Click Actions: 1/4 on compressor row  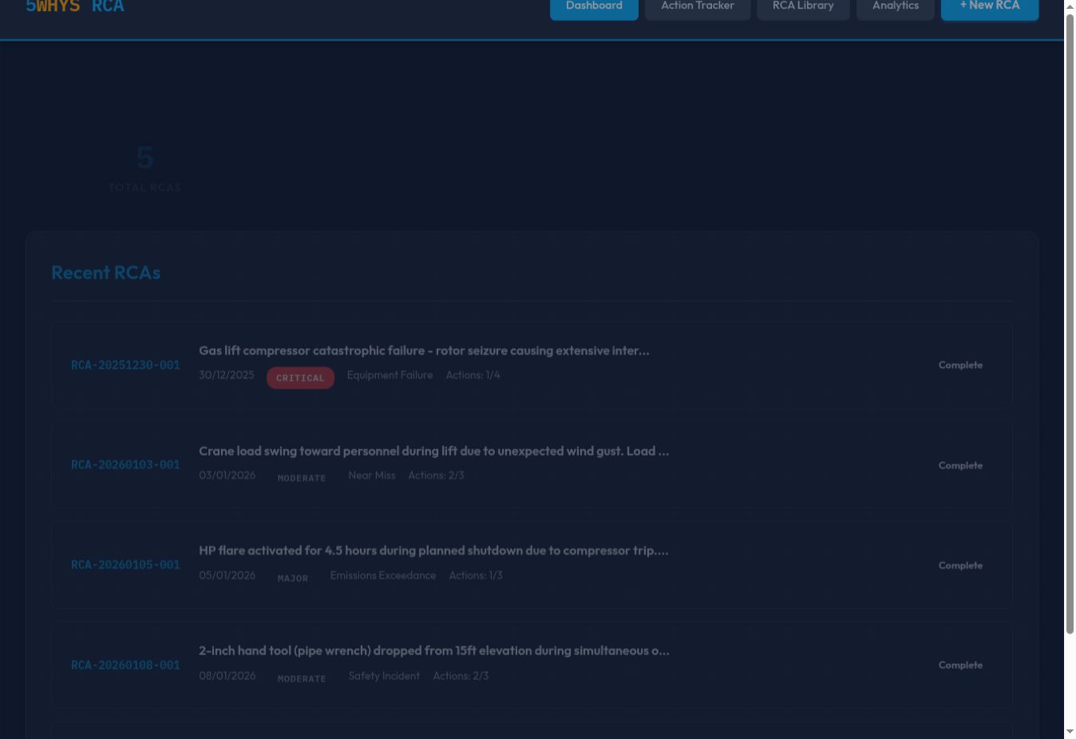pyautogui.click(x=473, y=375)
